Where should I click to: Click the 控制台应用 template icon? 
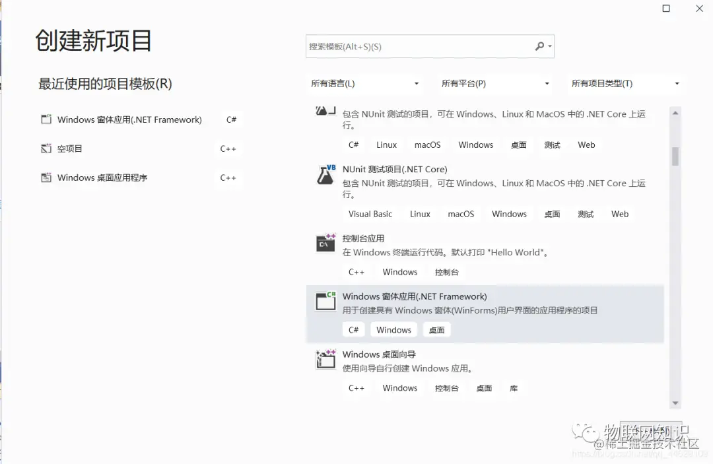325,244
